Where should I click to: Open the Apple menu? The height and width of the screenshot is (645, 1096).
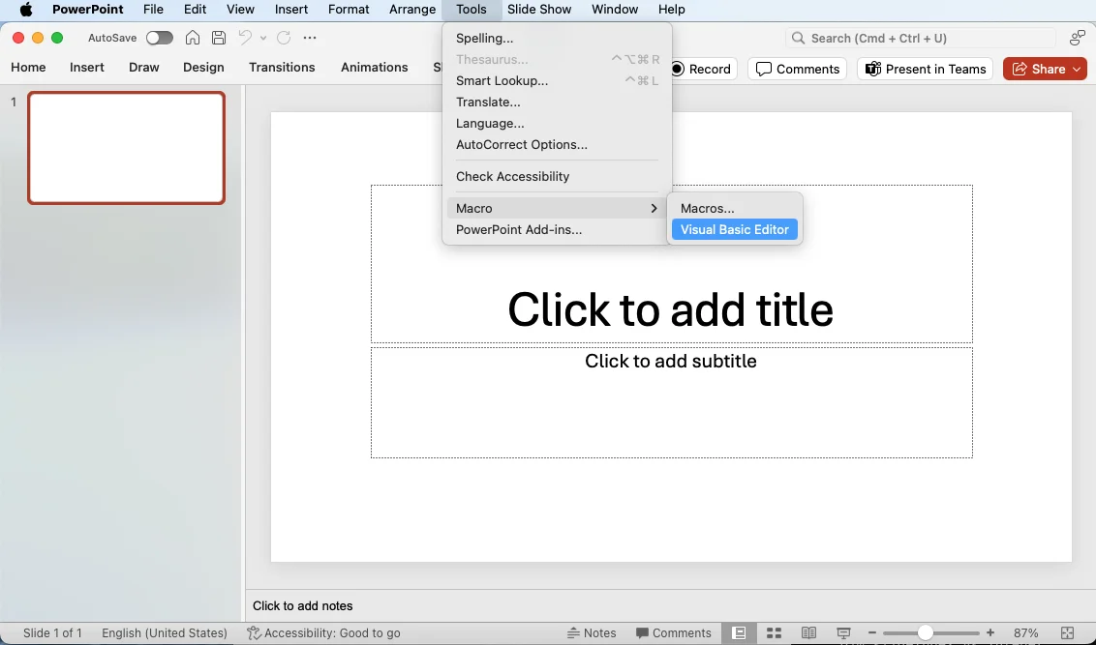[x=26, y=10]
